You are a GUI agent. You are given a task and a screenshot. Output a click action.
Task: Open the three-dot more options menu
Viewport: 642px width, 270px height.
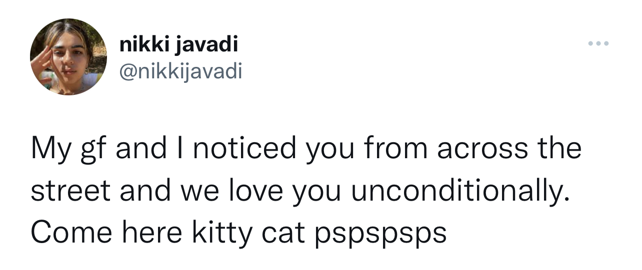click(598, 44)
